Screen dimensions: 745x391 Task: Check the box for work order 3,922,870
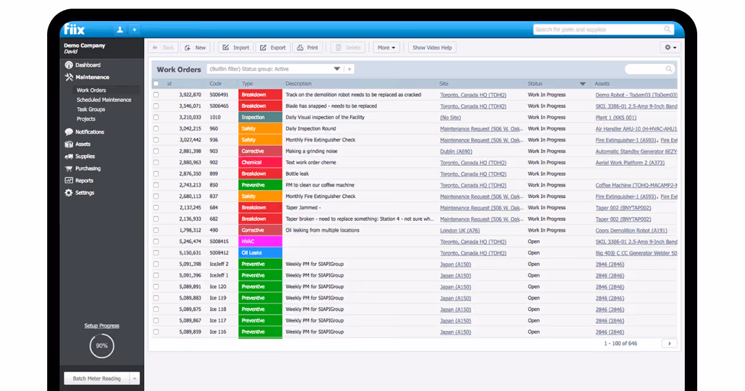pyautogui.click(x=156, y=95)
